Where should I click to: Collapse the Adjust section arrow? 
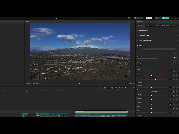[143, 63]
